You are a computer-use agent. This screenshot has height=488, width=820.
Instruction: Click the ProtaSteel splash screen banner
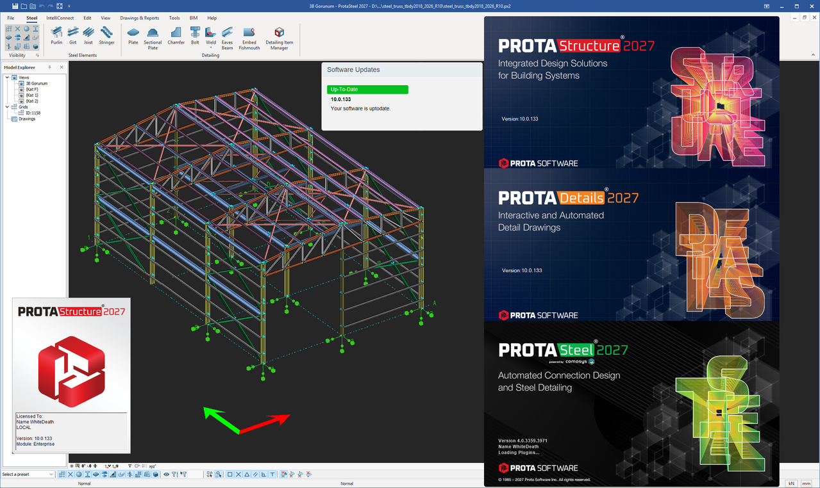click(x=632, y=403)
